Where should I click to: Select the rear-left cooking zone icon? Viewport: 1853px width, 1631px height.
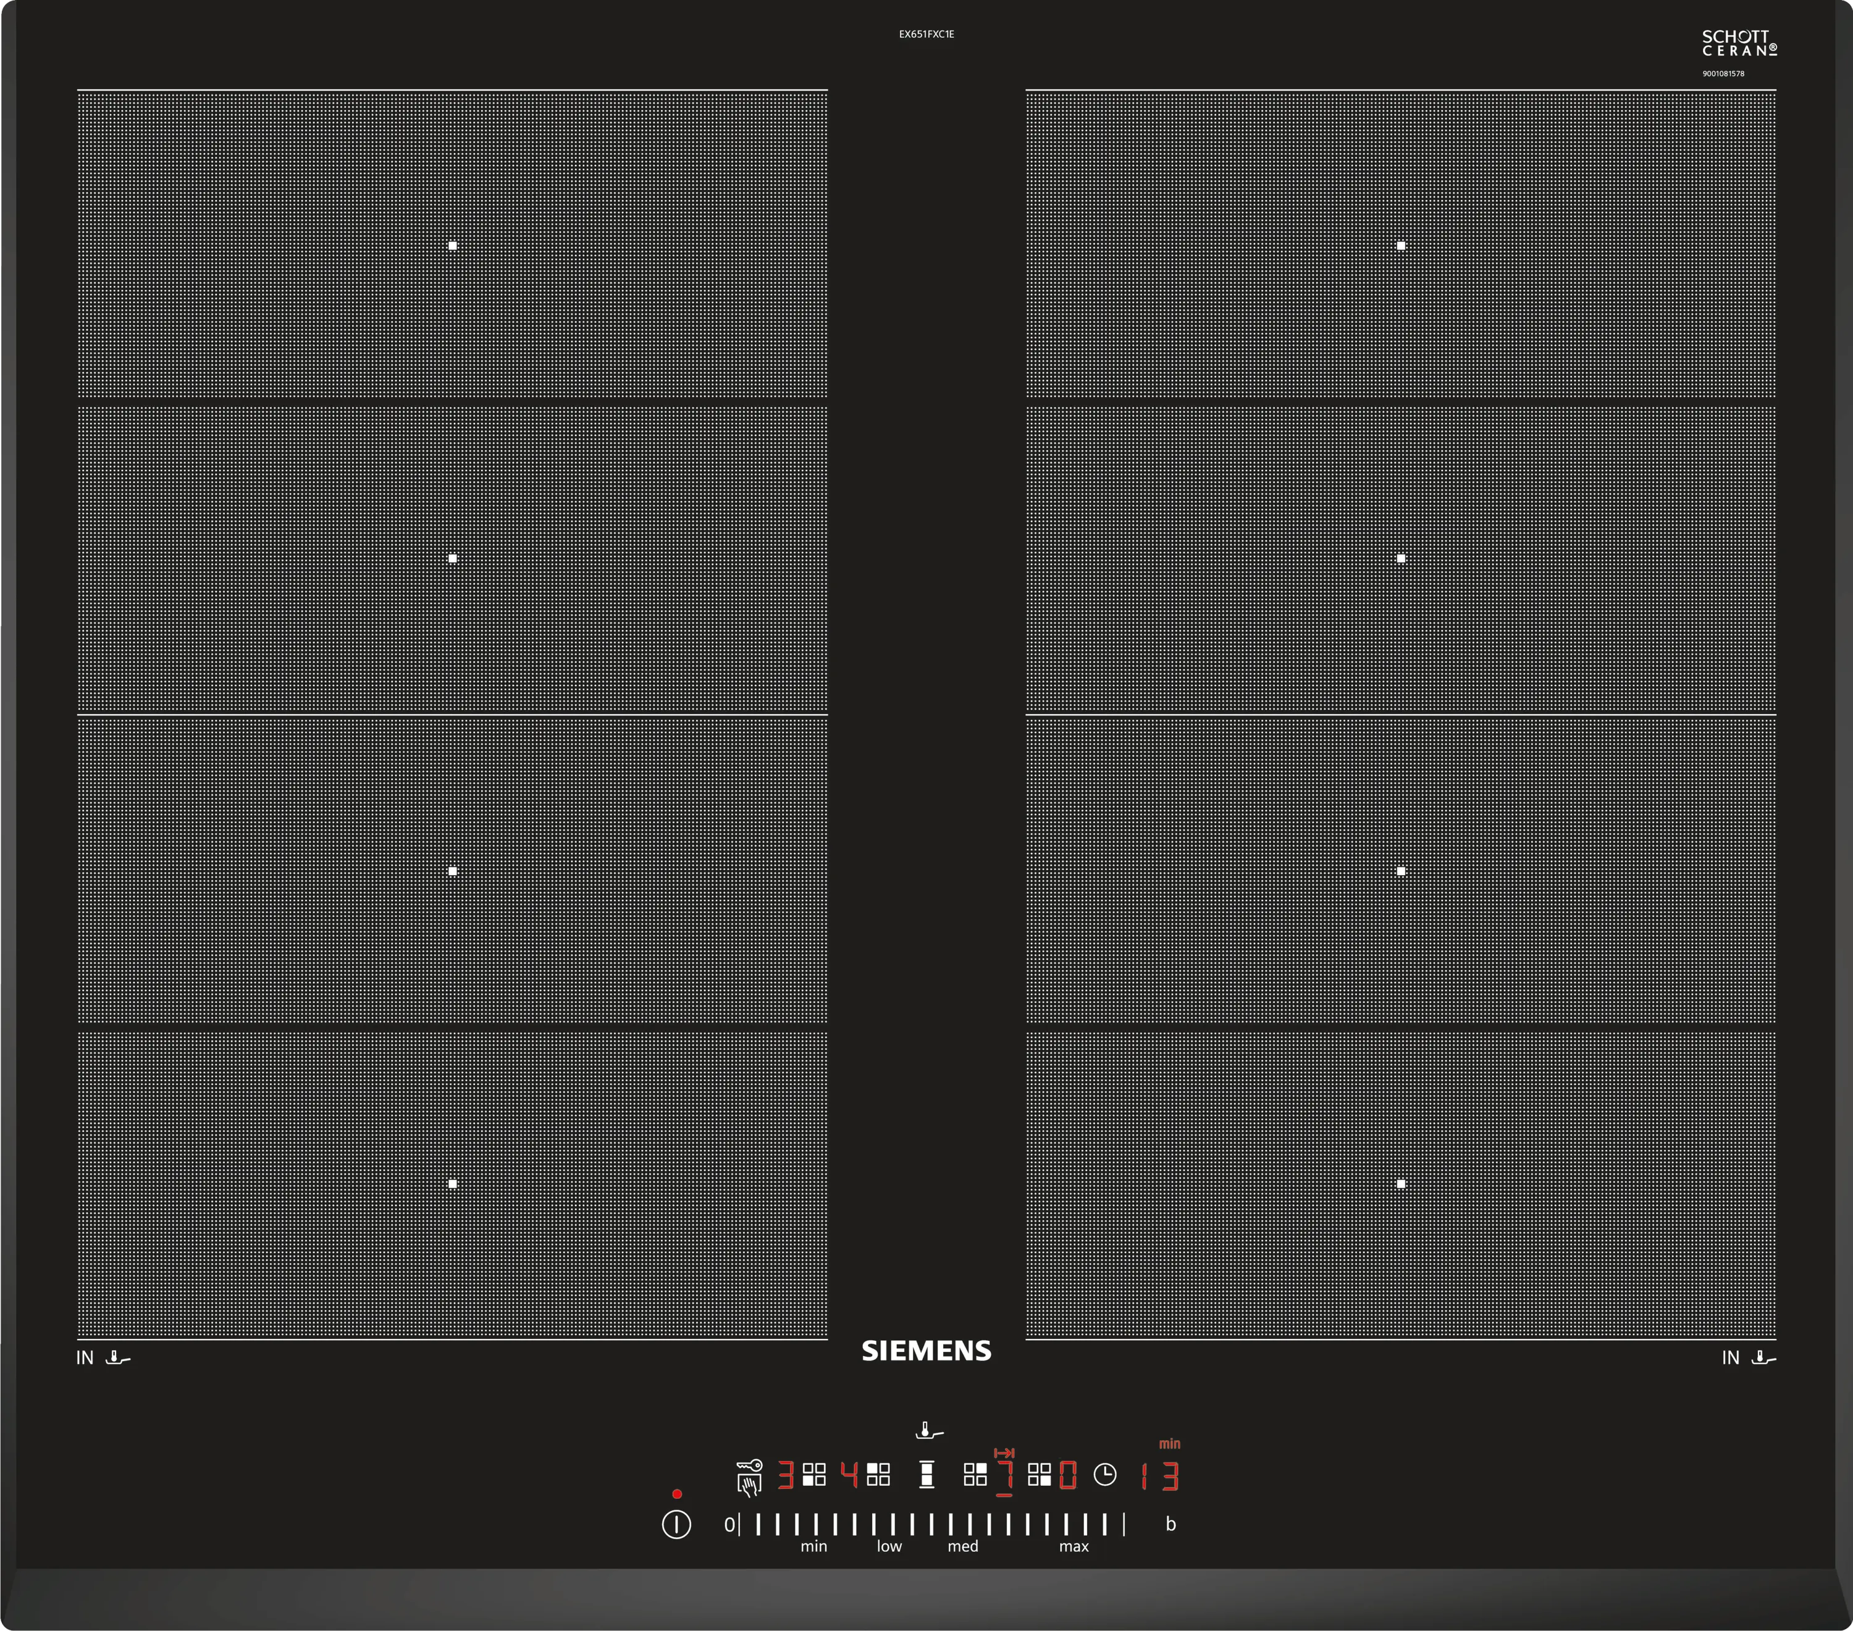(878, 1474)
